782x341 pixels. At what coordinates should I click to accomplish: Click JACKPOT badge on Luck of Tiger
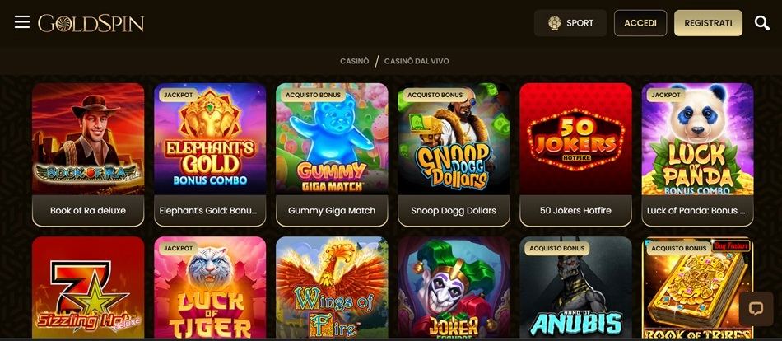tap(178, 248)
